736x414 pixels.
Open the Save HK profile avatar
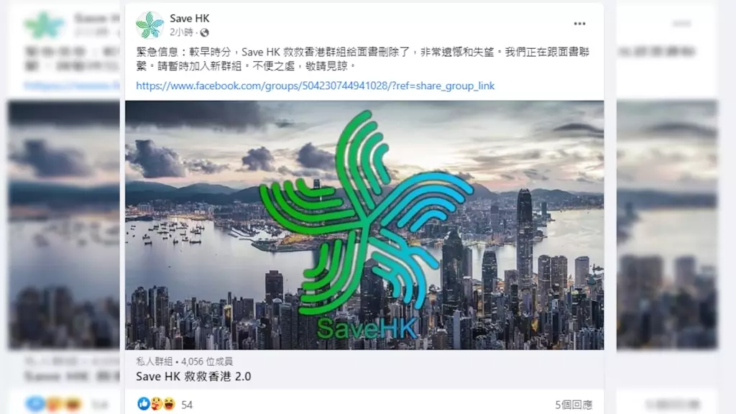[x=149, y=25]
